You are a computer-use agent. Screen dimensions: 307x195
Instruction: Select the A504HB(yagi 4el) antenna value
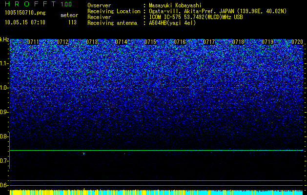pos(172,23)
